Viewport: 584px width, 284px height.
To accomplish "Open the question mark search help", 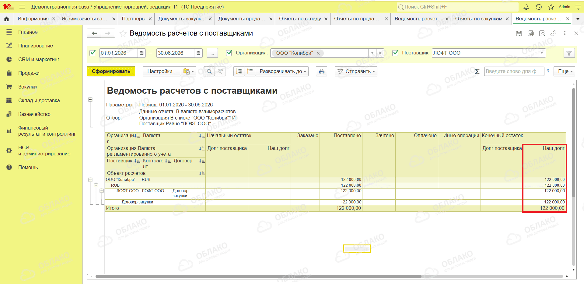I will 548,71.
